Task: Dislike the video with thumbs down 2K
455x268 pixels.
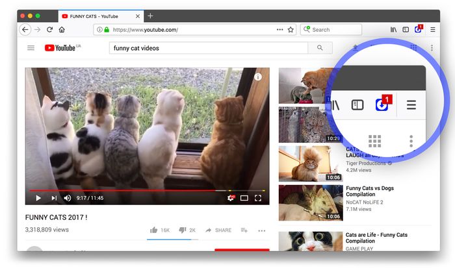Action: point(187,230)
